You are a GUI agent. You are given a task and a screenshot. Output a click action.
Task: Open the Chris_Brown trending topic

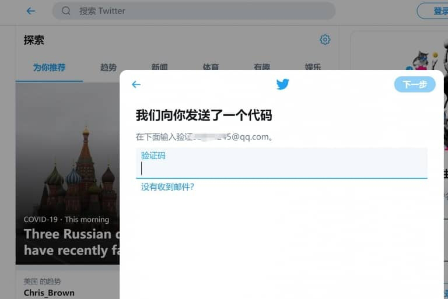49,293
